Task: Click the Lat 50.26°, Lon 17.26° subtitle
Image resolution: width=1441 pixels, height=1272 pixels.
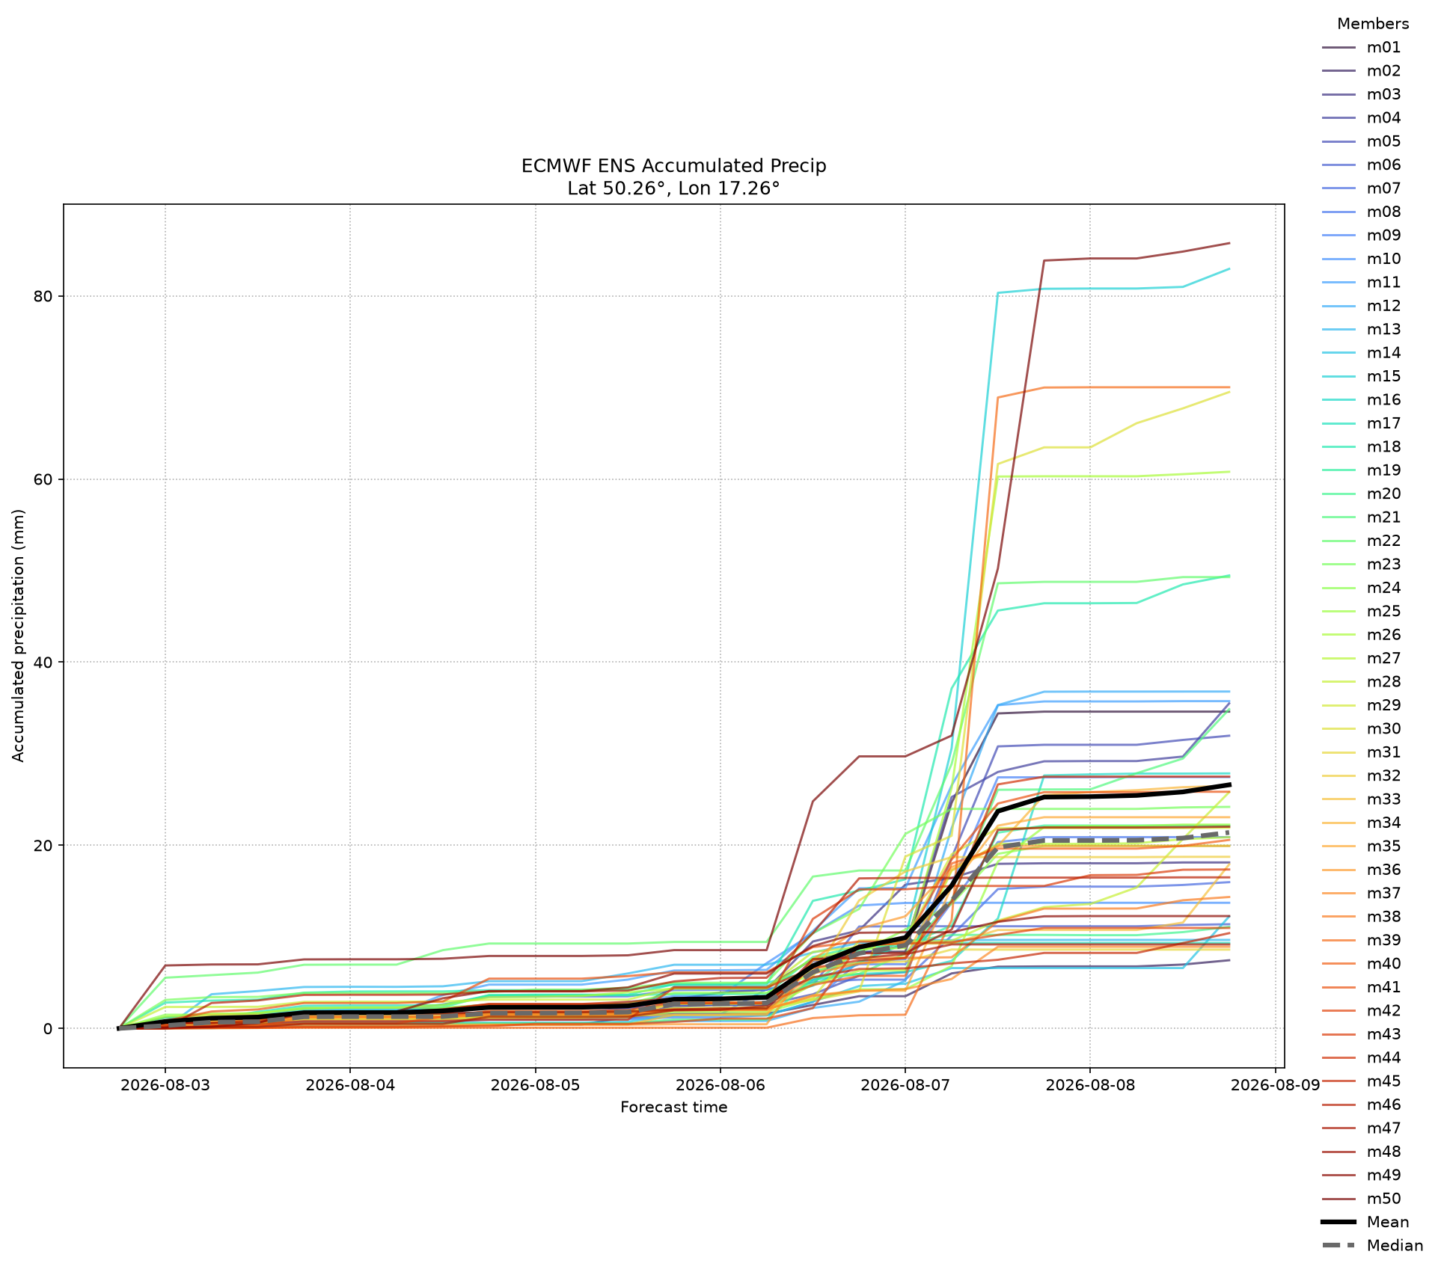Action: (x=673, y=188)
